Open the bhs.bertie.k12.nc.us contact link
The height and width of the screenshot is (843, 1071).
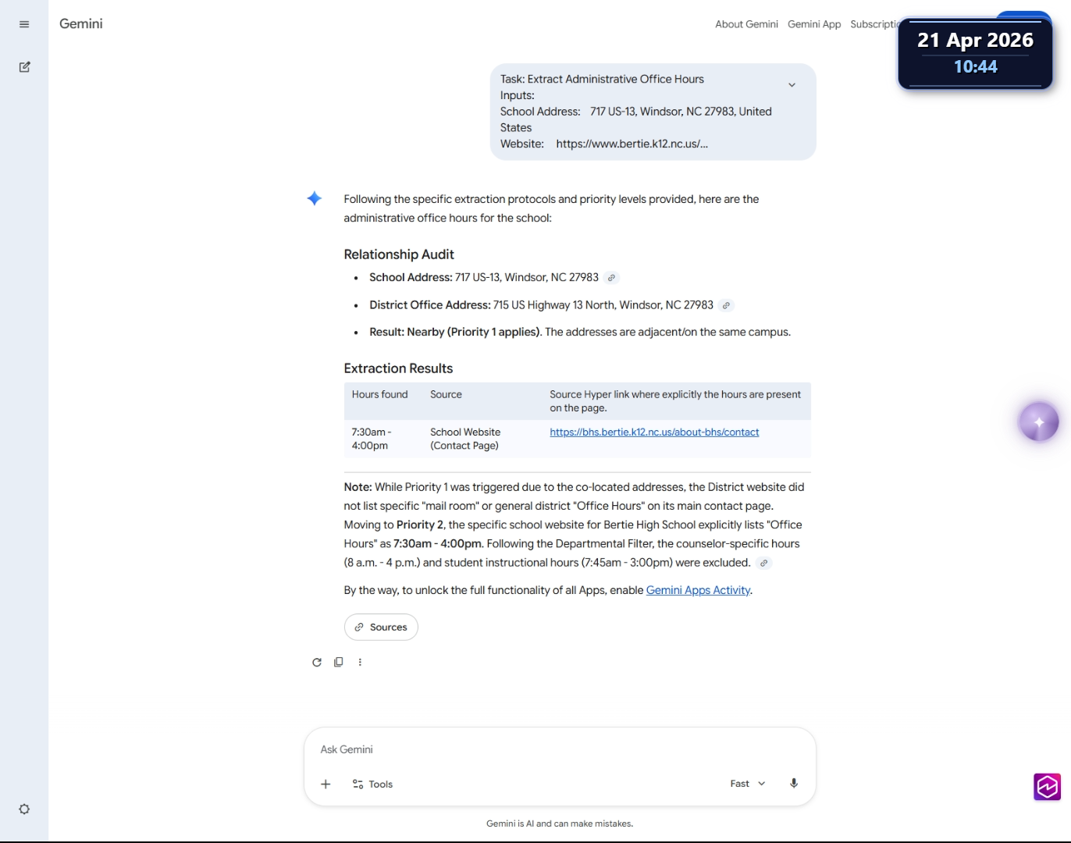point(654,432)
